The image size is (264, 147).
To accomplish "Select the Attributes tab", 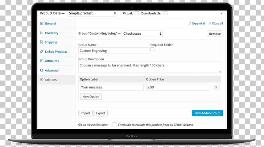I will 56,61.
